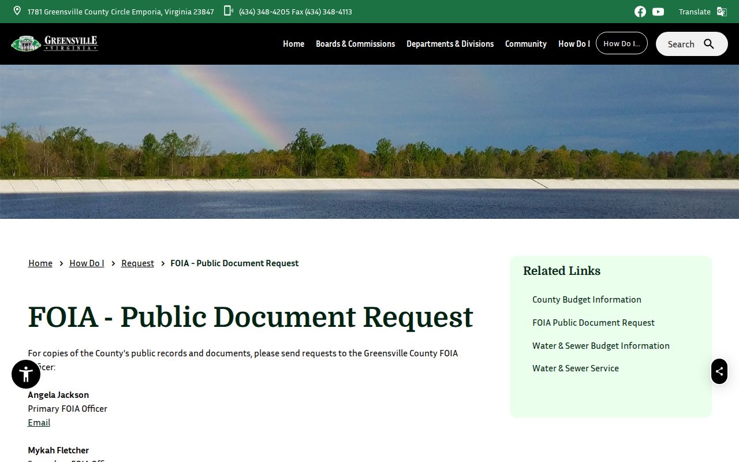Click the Request breadcrumb link
The image size is (739, 462).
137,263
